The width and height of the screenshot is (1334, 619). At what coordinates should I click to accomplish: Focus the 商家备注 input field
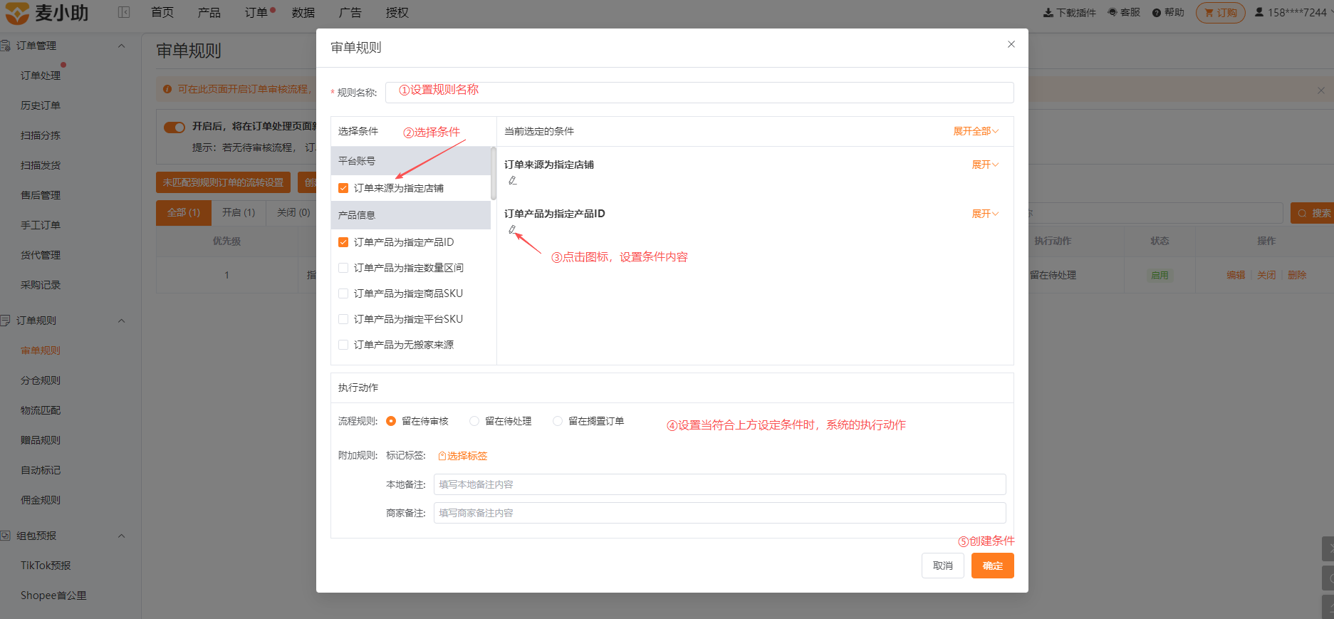click(720, 513)
